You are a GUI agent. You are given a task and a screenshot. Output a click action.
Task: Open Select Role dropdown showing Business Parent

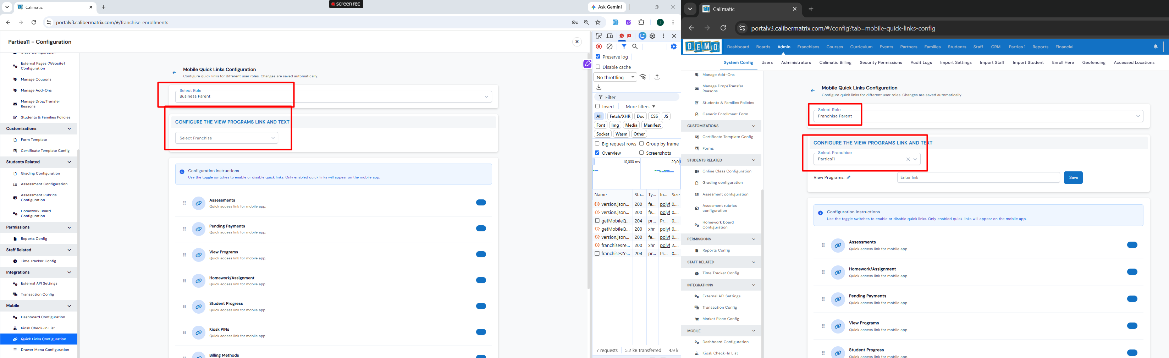[x=333, y=96]
